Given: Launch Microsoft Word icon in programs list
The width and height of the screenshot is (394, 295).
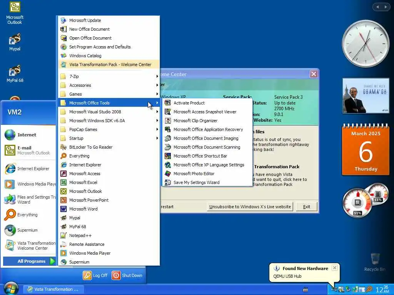Looking at the screenshot, I should pos(63,209).
